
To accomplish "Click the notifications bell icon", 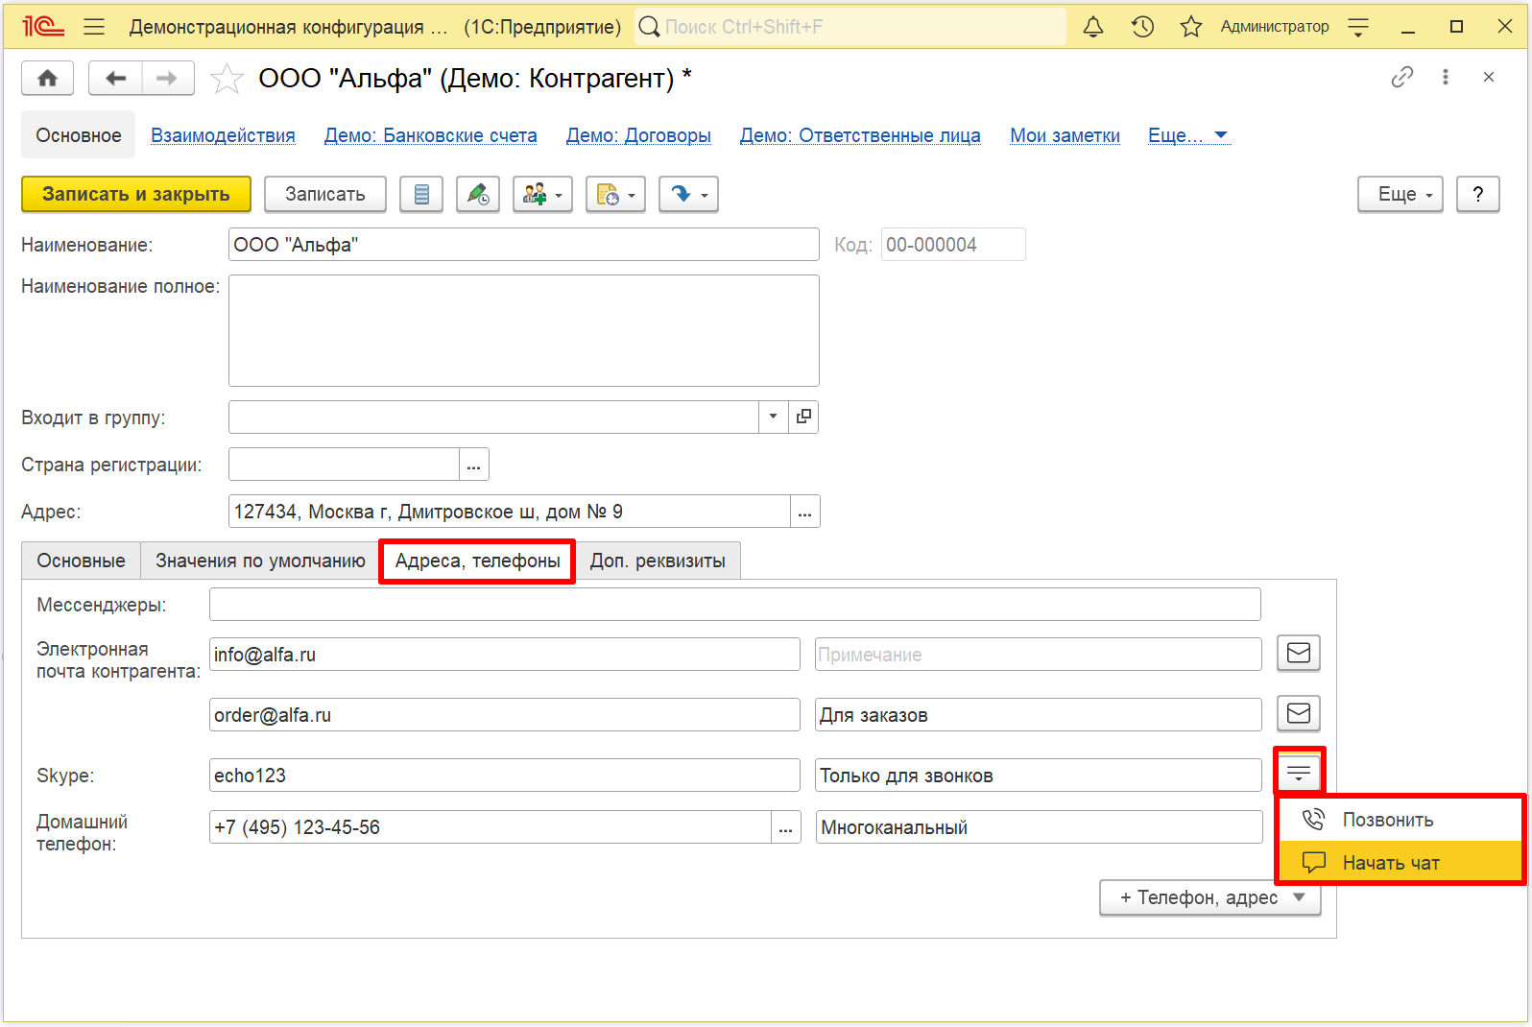I will click(1092, 27).
